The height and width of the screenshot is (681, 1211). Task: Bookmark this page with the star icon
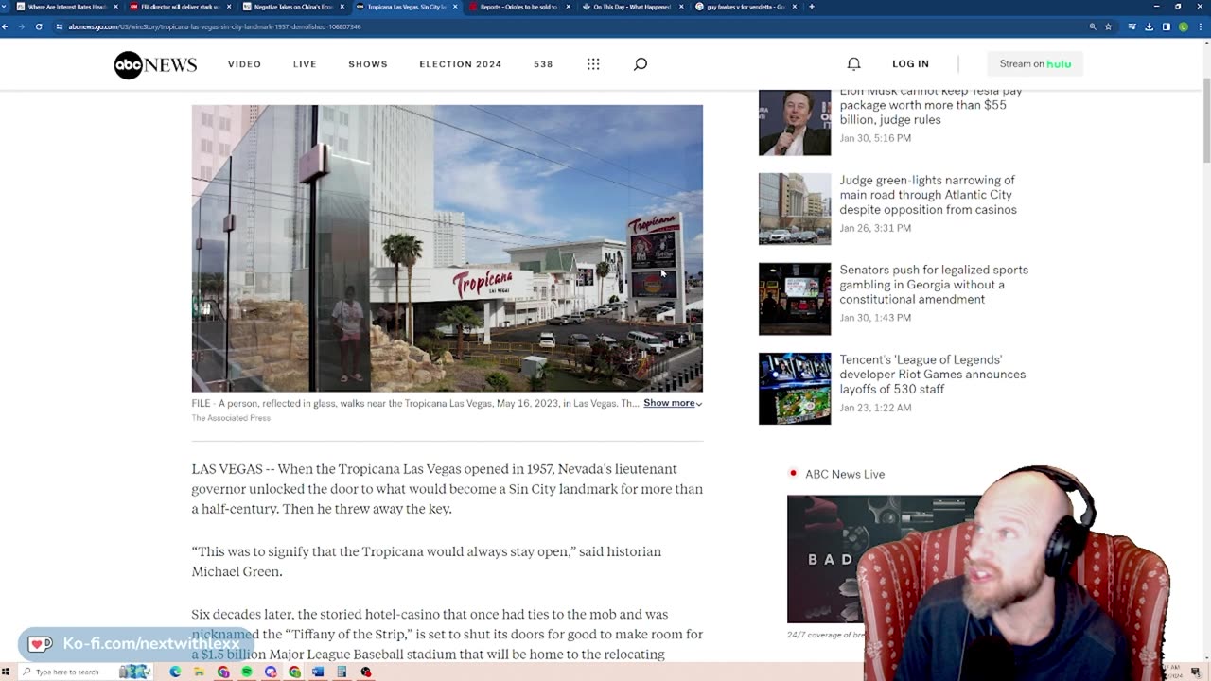1108,26
